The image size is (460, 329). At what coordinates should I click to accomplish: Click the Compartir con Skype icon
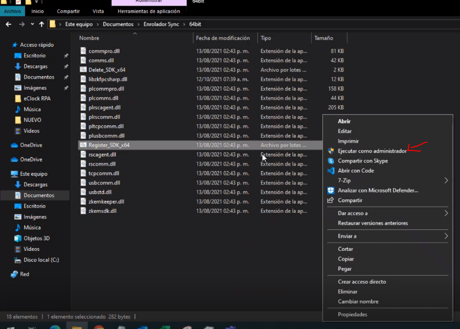[x=331, y=161]
